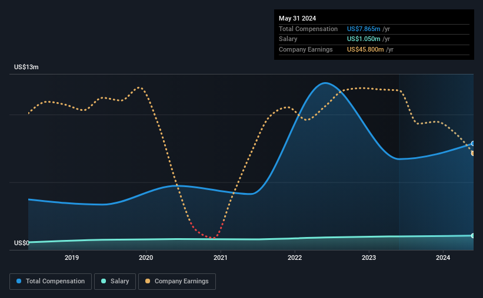
Task: Toggle the Salary legend button
Action: (x=115, y=282)
